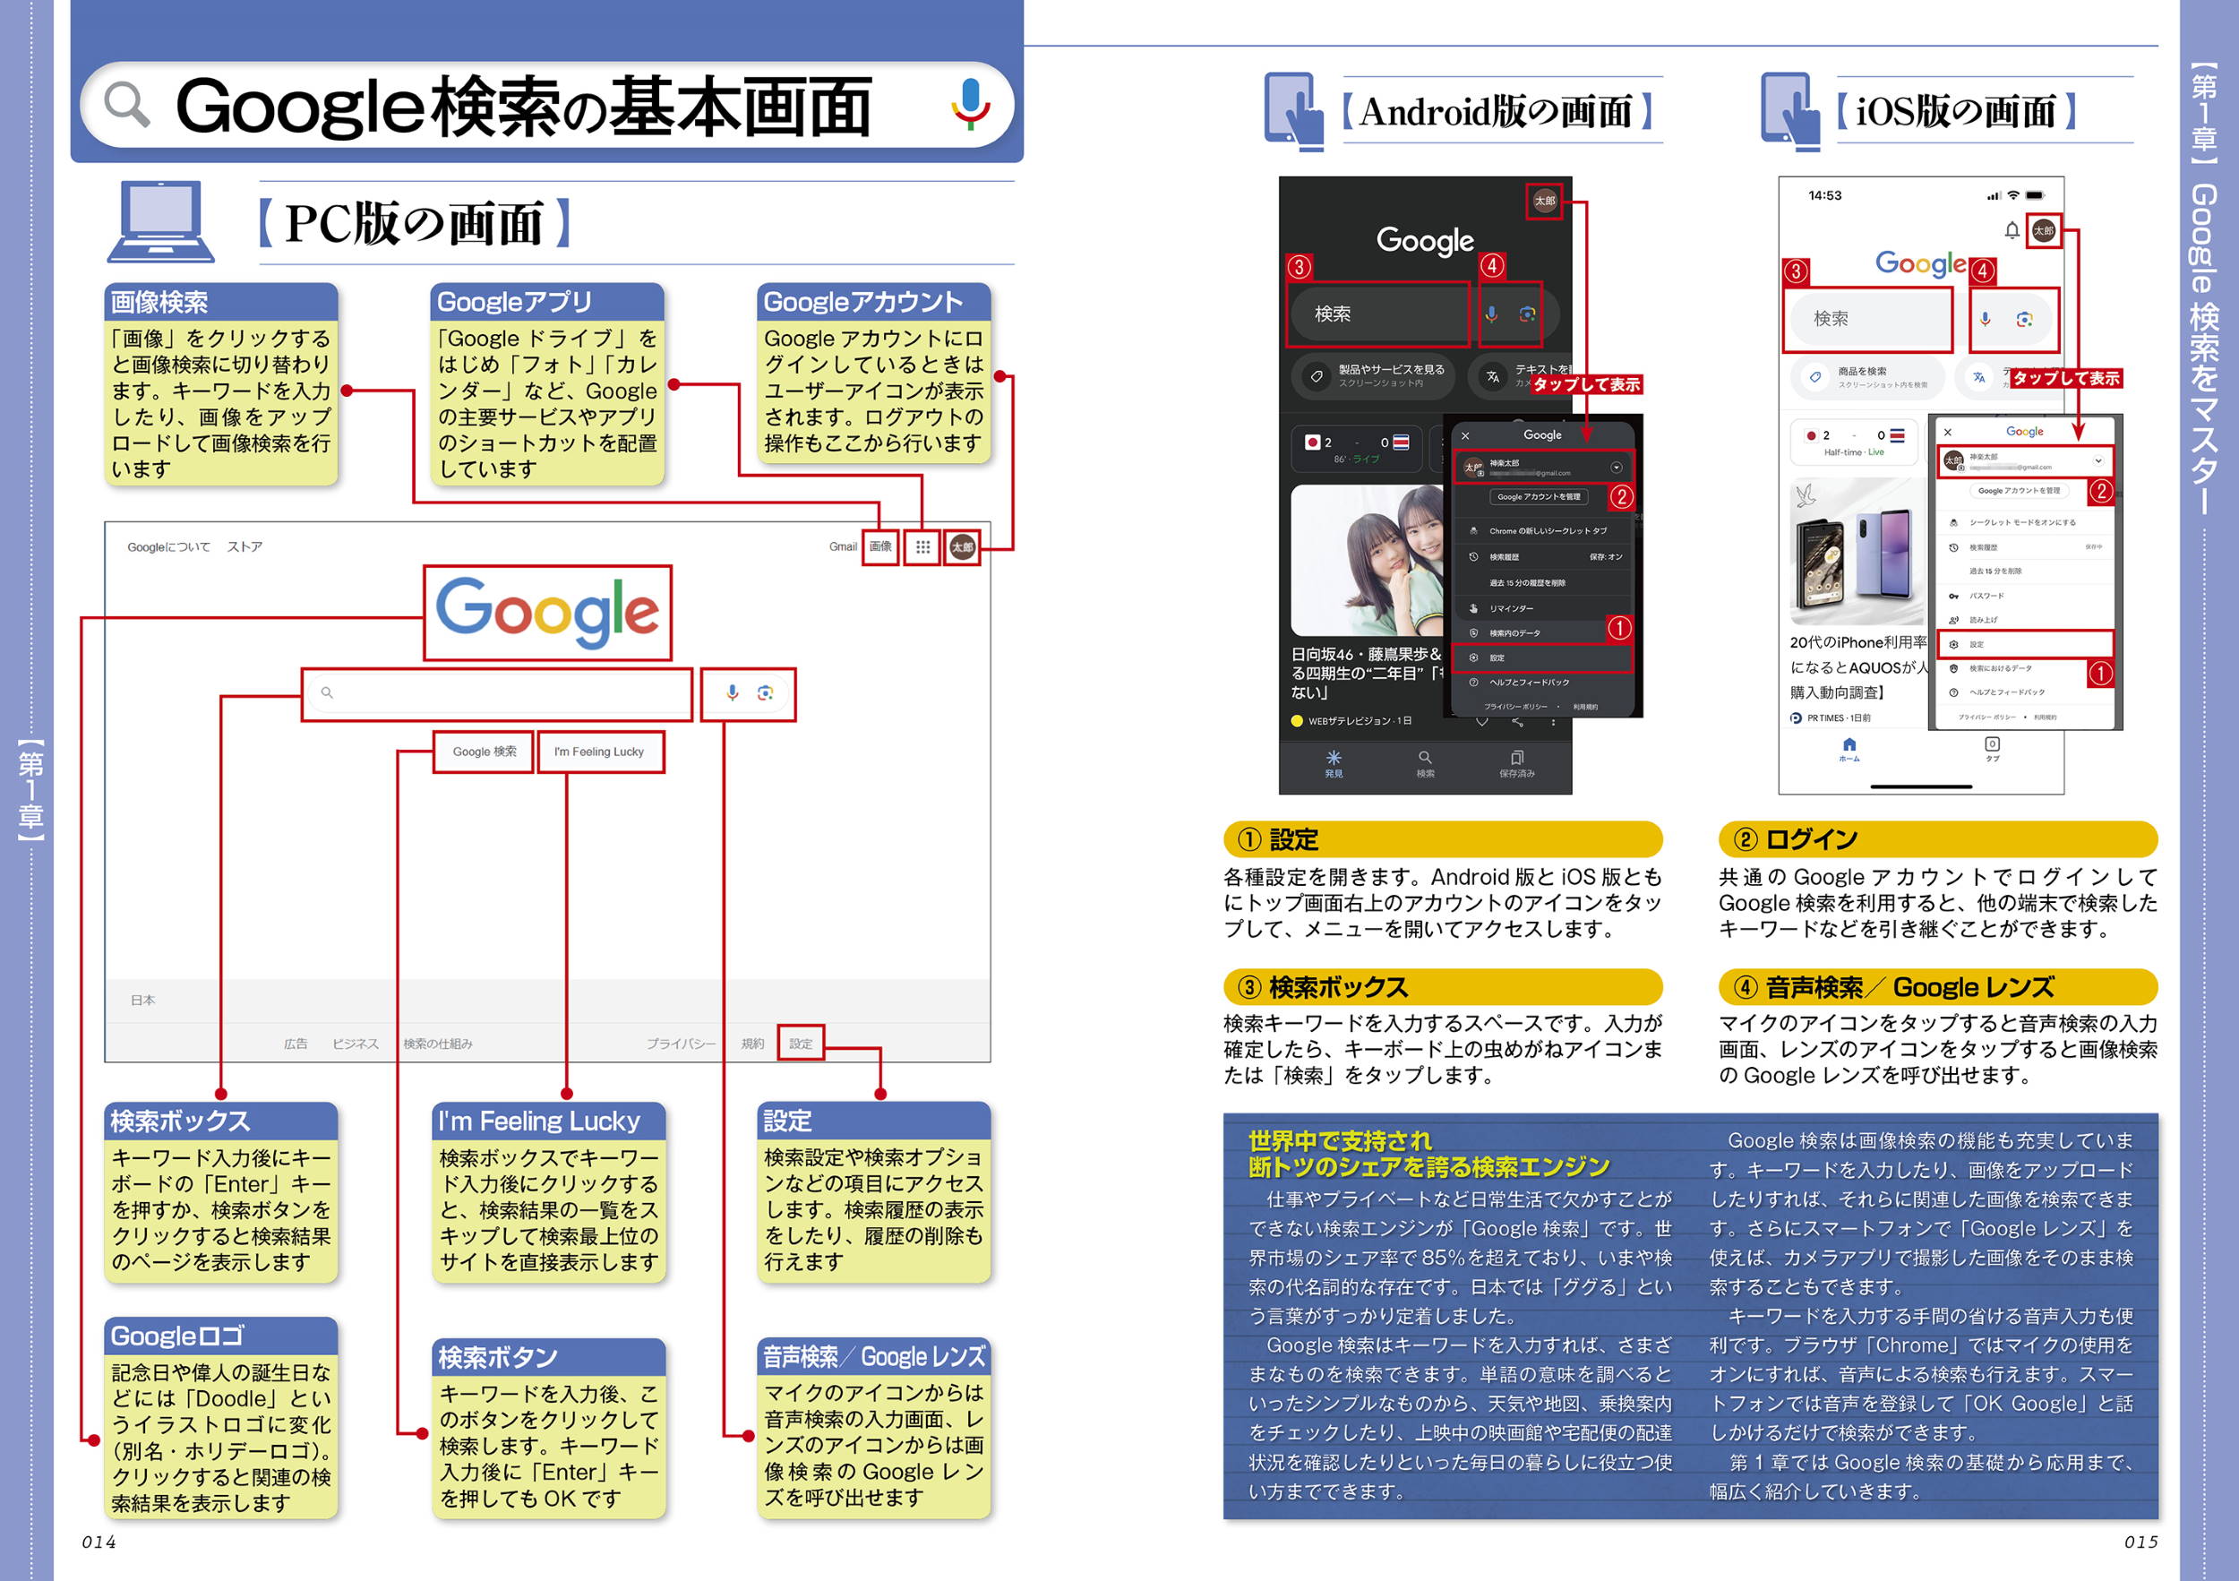Tap the heart like icon on Android news card
This screenshot has width=2239, height=1581.
(1481, 721)
